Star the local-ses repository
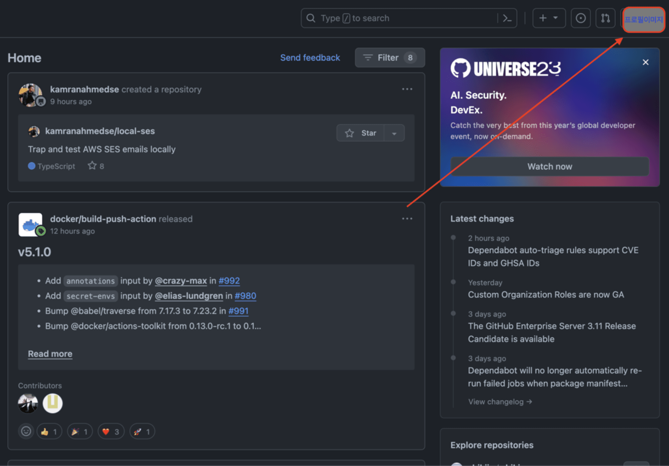Image resolution: width=669 pixels, height=466 pixels. click(x=361, y=133)
